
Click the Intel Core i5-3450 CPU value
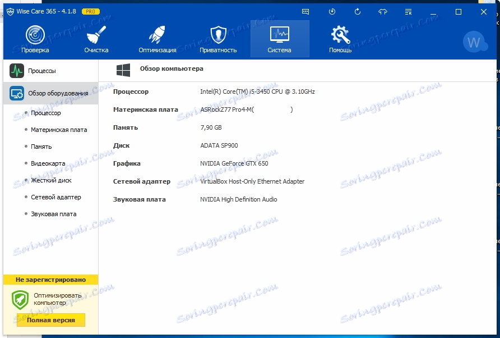tap(257, 92)
